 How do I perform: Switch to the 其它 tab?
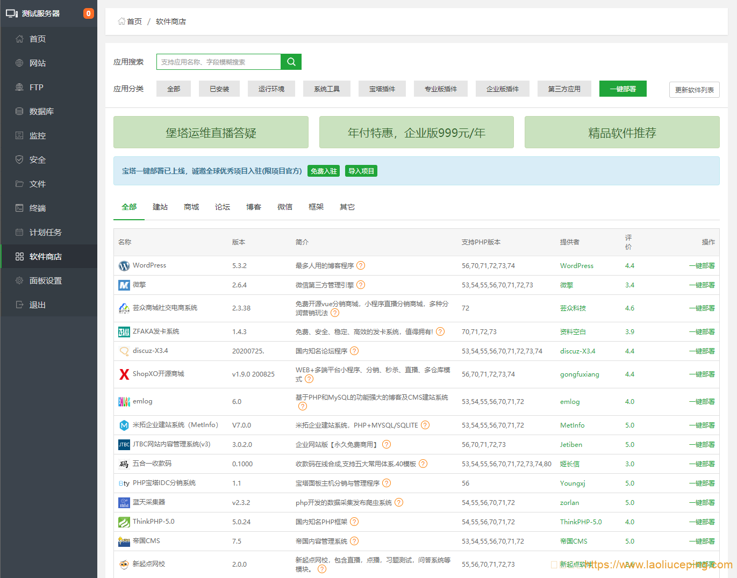click(x=347, y=207)
